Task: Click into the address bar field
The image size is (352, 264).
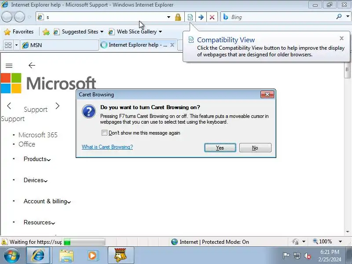Action: (104, 17)
